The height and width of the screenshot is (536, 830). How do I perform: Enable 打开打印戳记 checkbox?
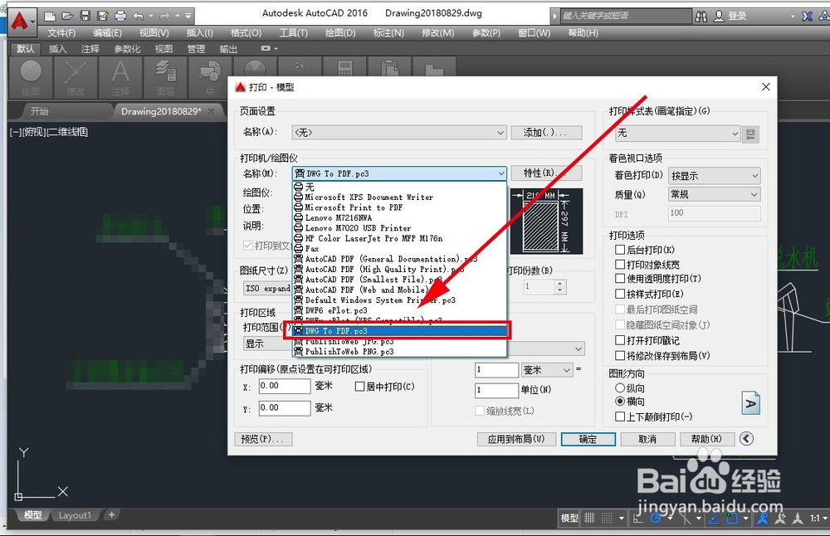click(620, 340)
